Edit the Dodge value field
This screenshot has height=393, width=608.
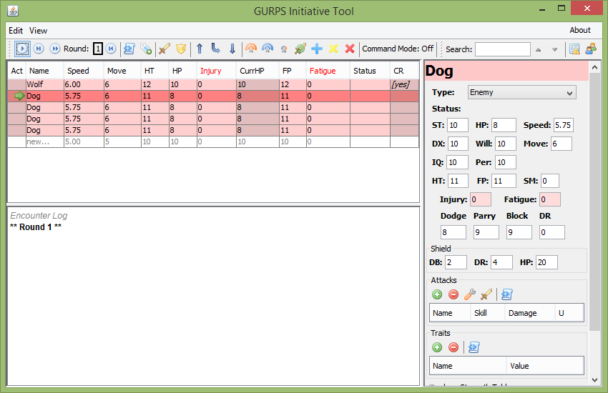pyautogui.click(x=453, y=232)
